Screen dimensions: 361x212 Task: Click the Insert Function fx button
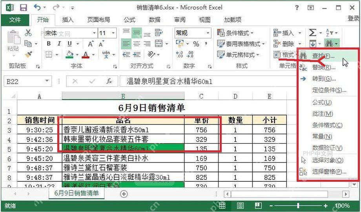(109, 81)
